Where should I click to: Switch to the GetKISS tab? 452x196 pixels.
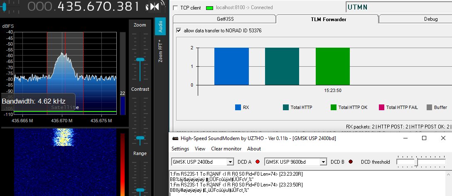click(225, 19)
